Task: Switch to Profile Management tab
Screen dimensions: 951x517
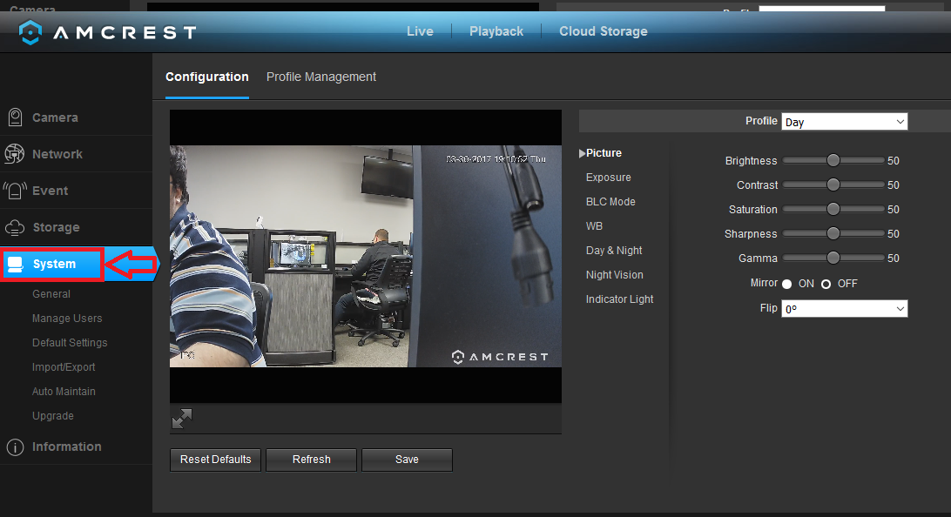Action: [x=320, y=77]
